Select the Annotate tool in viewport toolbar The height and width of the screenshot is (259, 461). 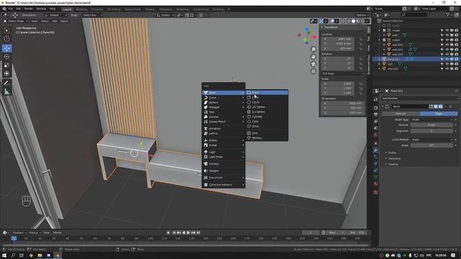(6, 83)
